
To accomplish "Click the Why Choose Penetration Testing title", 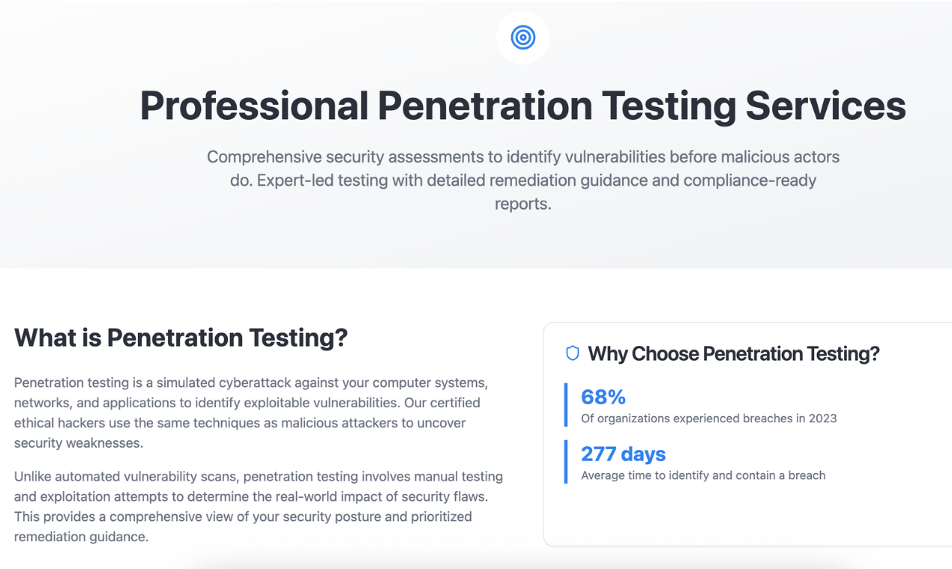I will point(733,353).
